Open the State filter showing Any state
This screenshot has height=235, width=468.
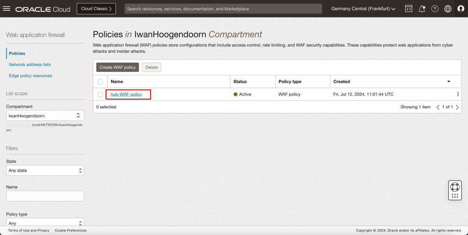point(45,170)
